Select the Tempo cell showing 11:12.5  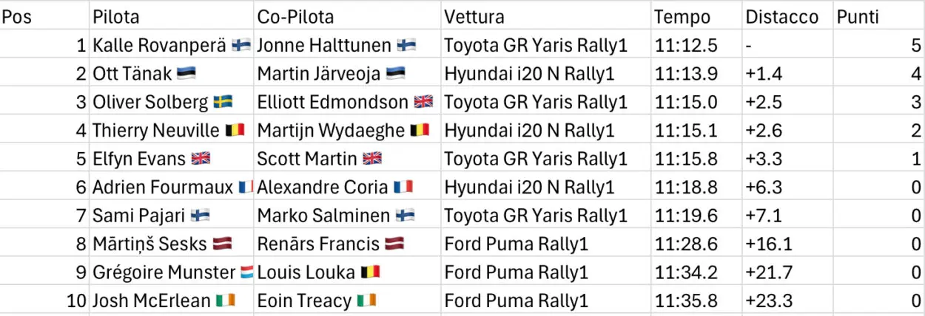tap(697, 46)
